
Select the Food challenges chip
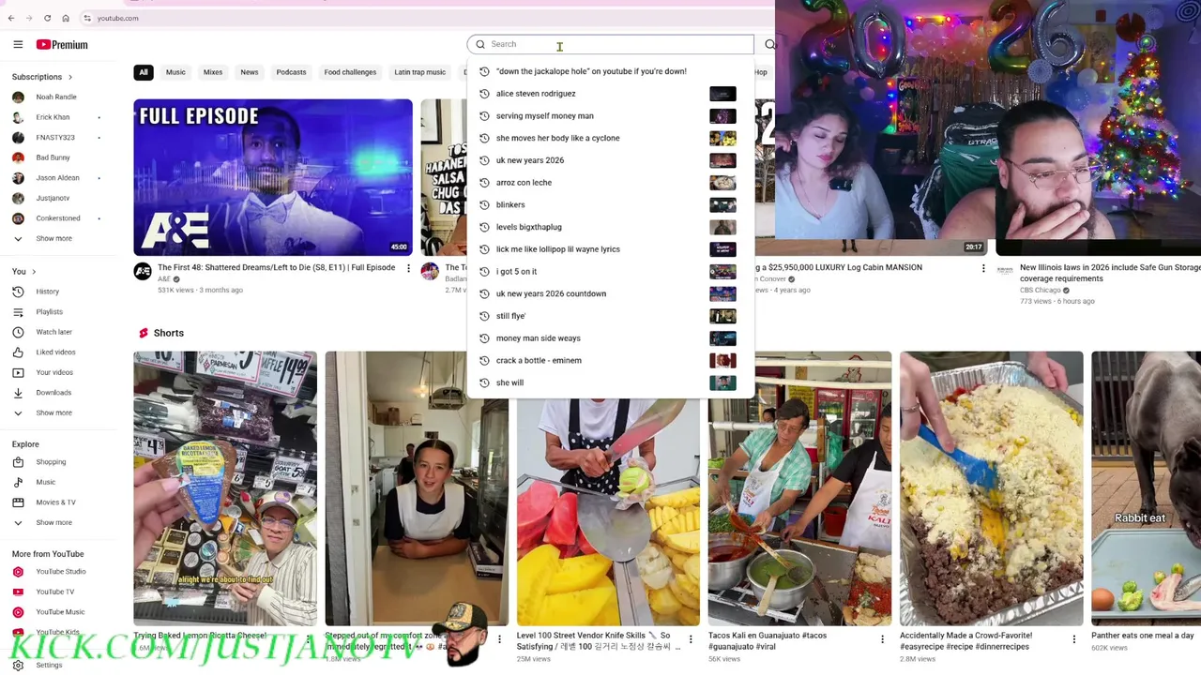coord(350,72)
